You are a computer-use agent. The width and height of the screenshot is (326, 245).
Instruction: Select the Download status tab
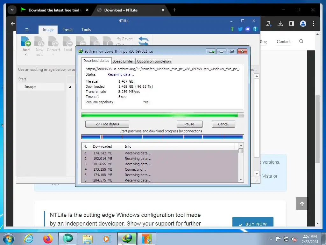pos(96,61)
